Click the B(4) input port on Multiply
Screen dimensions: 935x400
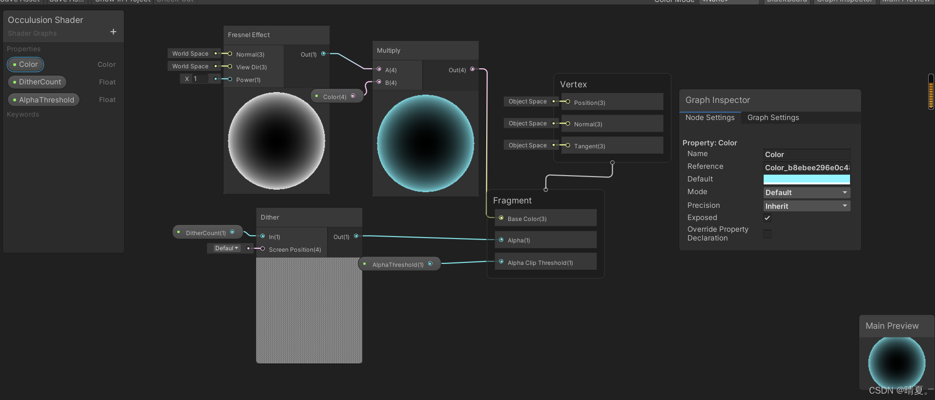tap(379, 82)
